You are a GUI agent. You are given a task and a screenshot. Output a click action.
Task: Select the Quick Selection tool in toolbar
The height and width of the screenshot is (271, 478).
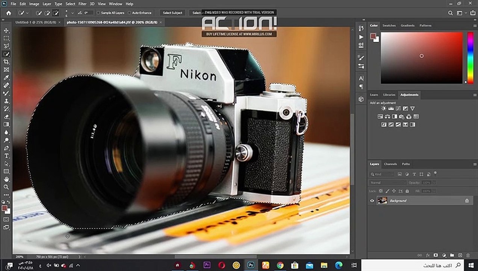pyautogui.click(x=6, y=54)
